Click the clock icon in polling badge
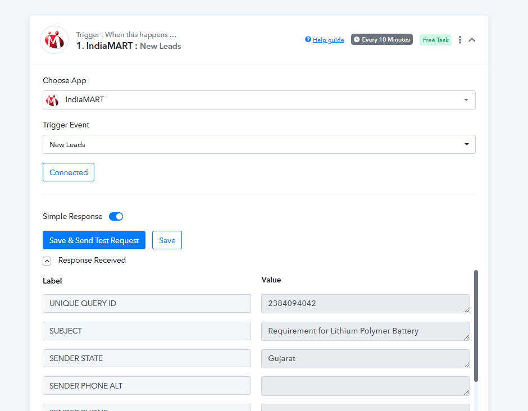 tap(357, 39)
